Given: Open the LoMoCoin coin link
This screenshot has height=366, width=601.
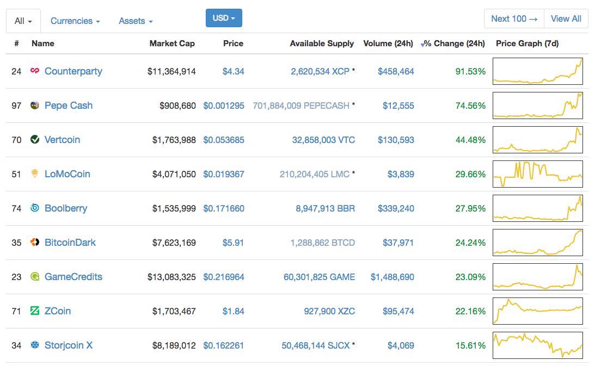Looking at the screenshot, I should click(x=67, y=174).
